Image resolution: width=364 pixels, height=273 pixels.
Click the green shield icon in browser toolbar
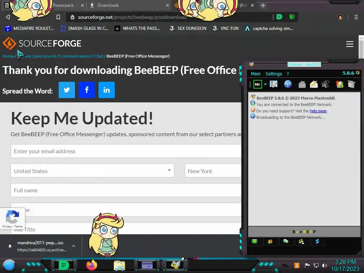pos(292,17)
